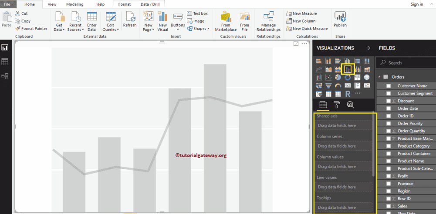This screenshot has height=214, width=436.
Task: Select the Funnel visual
Action: coord(328,86)
